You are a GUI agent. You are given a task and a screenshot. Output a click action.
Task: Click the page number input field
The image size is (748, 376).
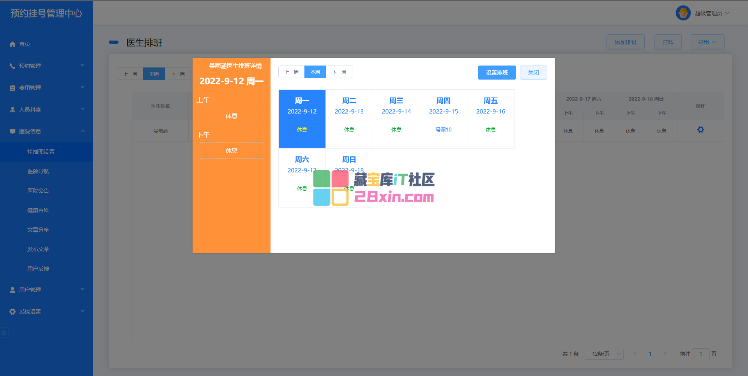click(x=701, y=354)
